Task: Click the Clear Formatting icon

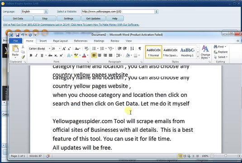Action: (86, 48)
